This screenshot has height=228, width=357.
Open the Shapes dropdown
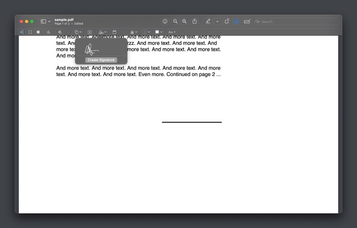click(x=78, y=32)
